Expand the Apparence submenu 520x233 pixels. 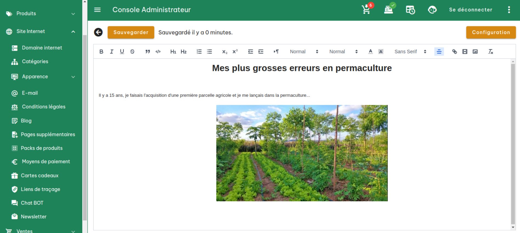(73, 77)
